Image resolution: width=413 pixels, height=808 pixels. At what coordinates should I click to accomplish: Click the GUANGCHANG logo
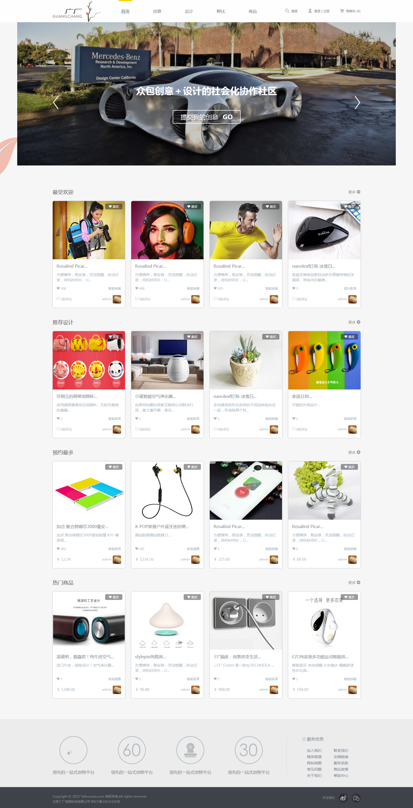[x=76, y=12]
